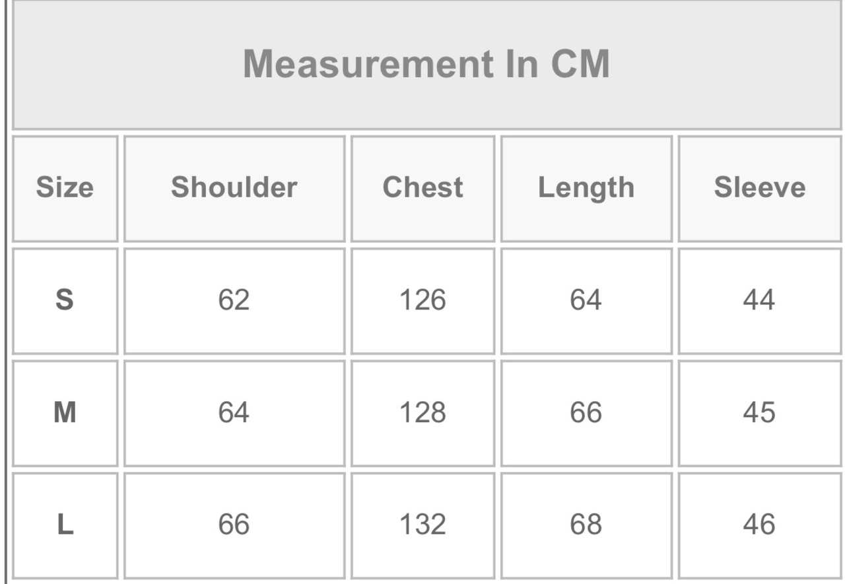Click the Measurement In CM title
This screenshot has height=584, width=845.
[x=426, y=64]
